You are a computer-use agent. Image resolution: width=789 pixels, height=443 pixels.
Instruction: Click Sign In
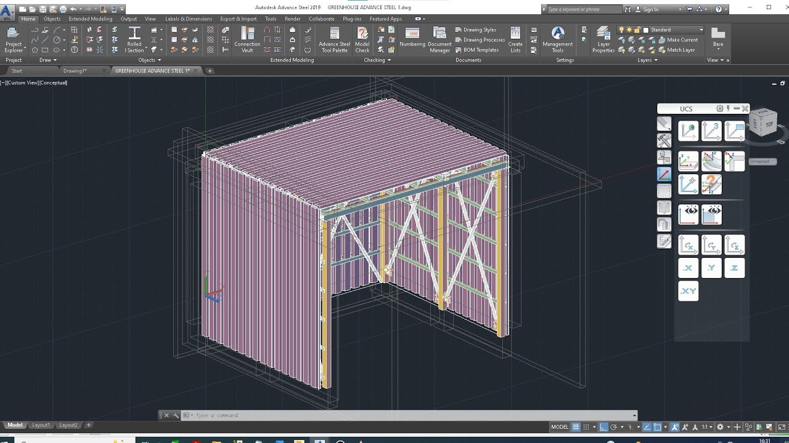coord(650,9)
